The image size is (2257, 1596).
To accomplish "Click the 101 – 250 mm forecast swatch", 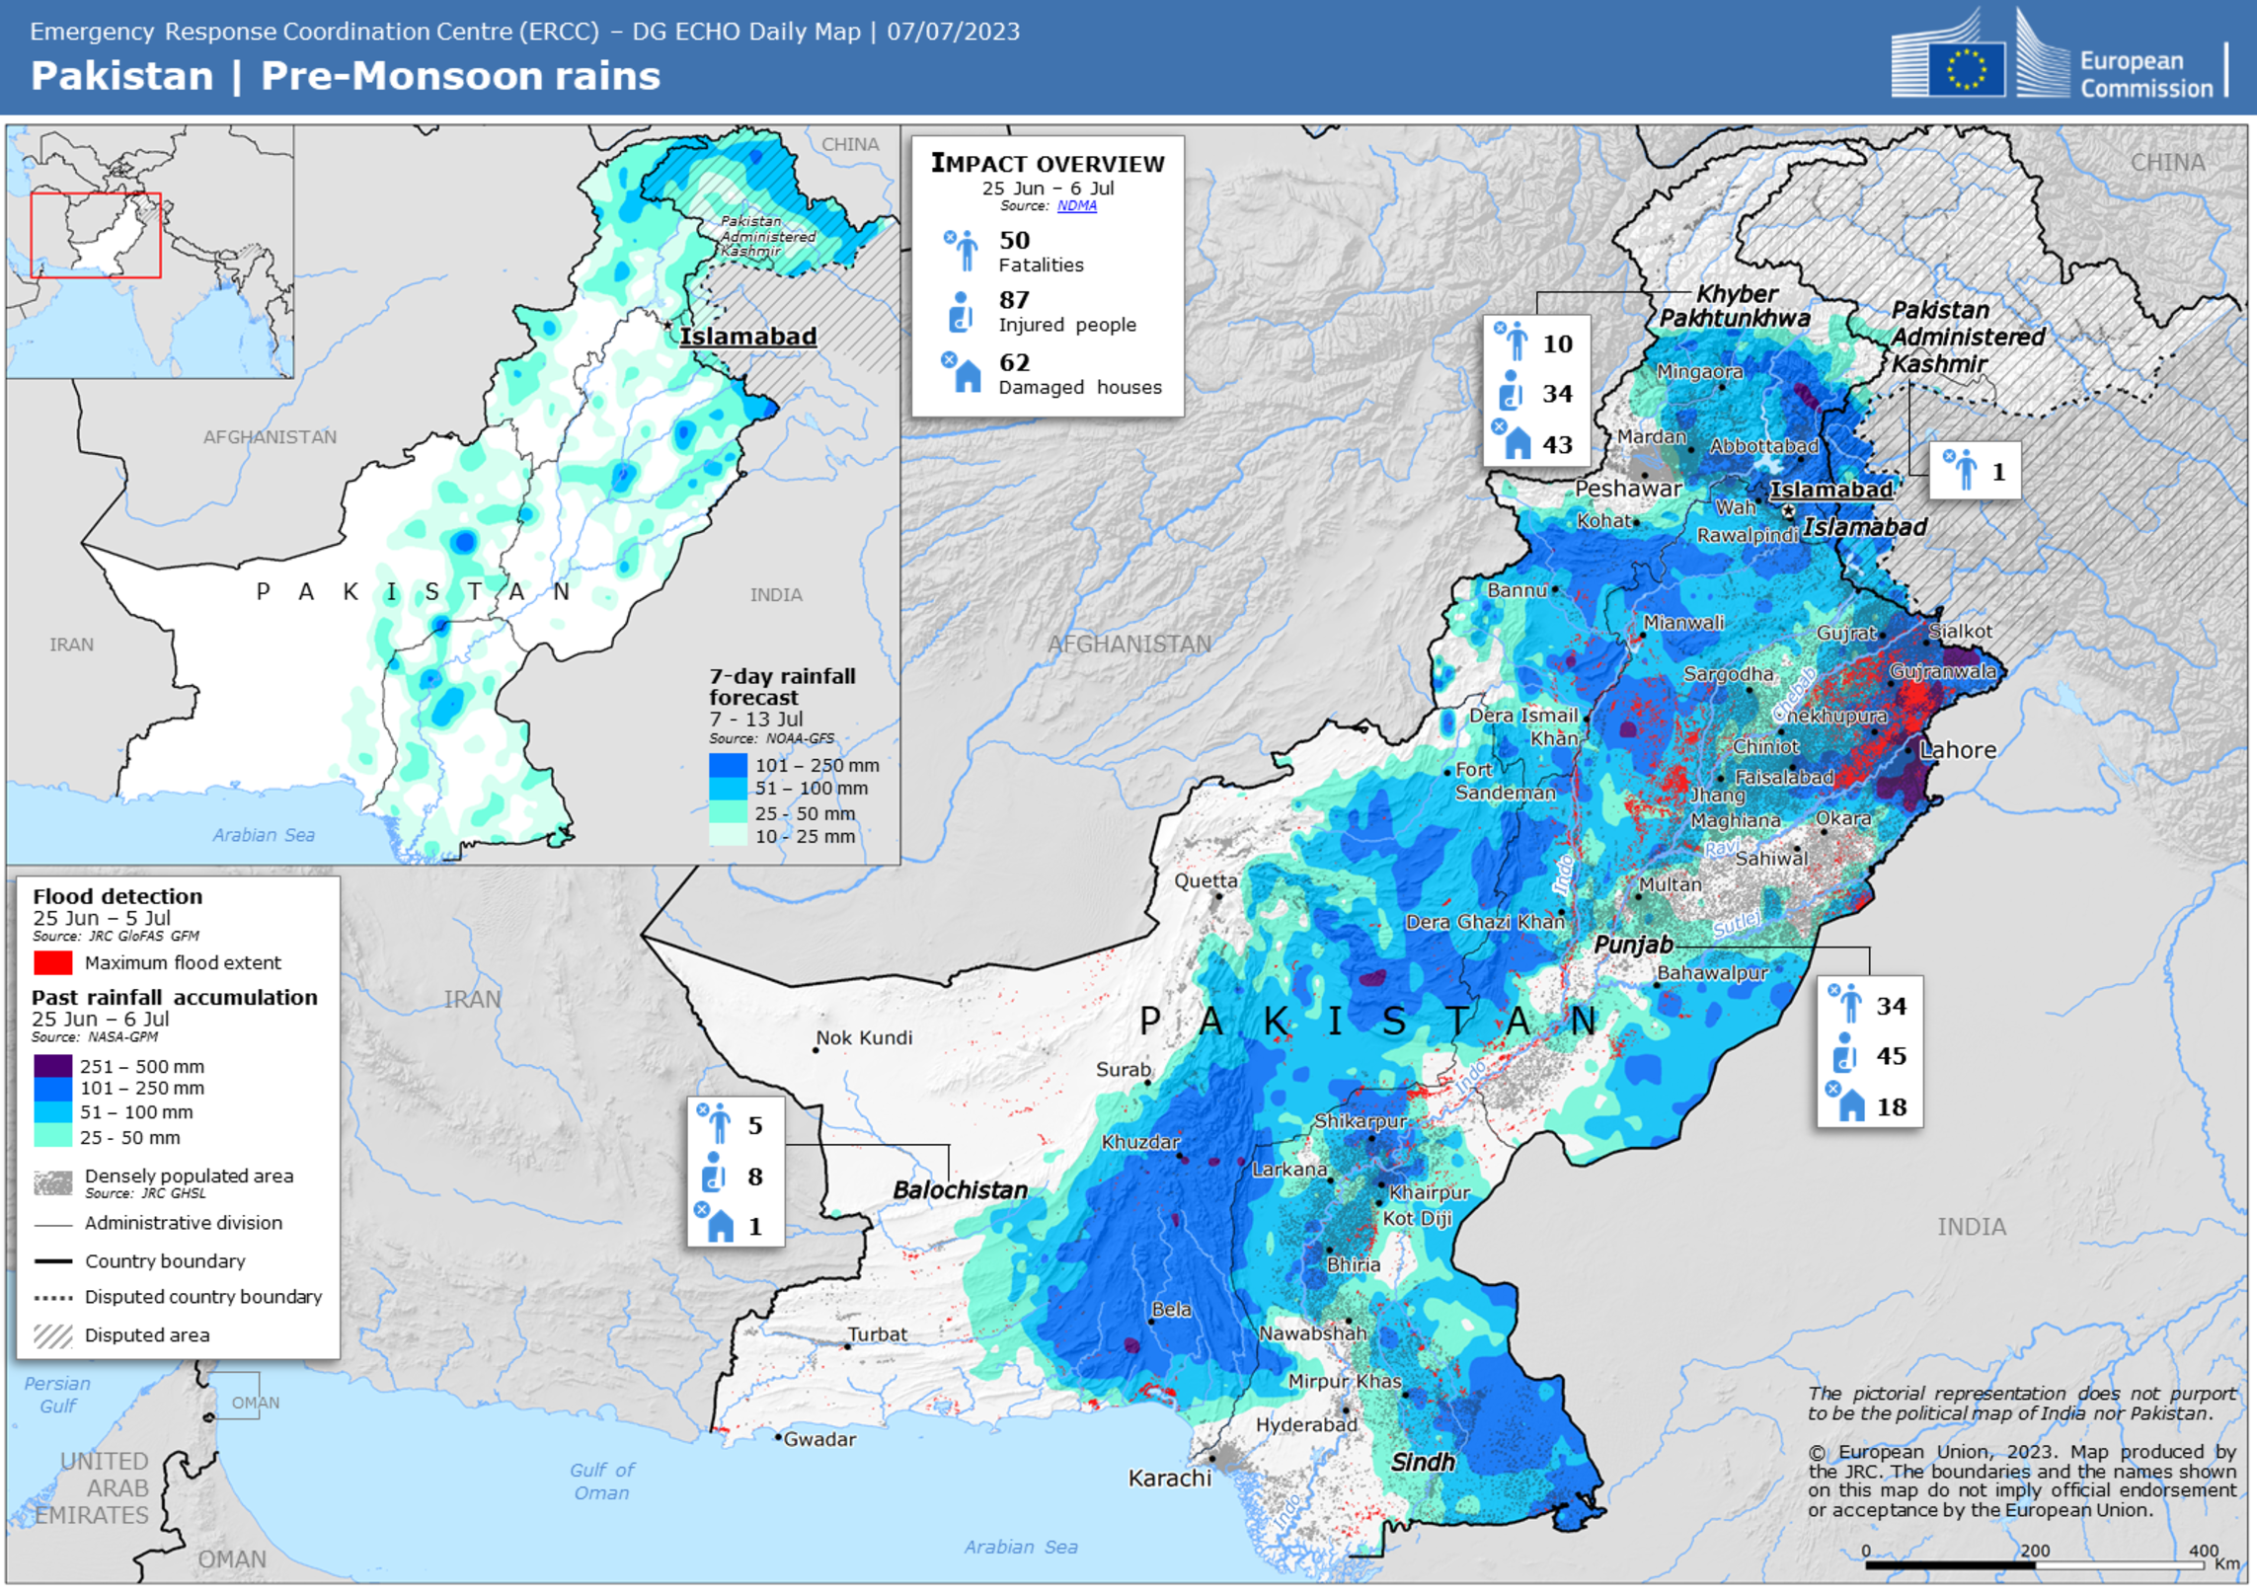I will tap(728, 765).
